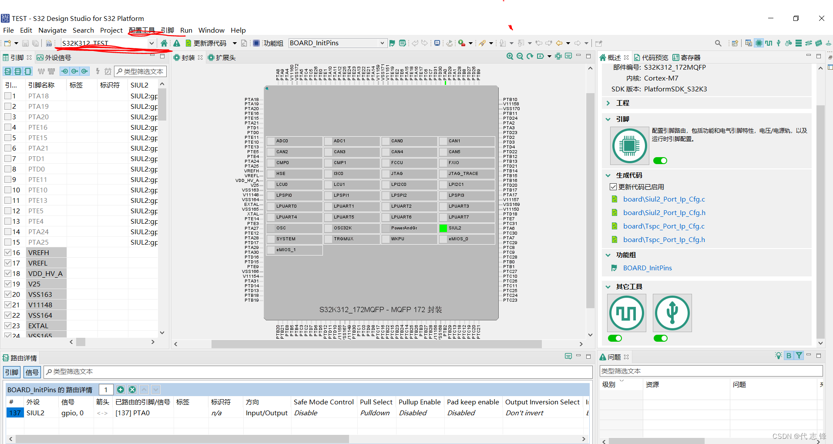Open the 代码预览 tab
The width and height of the screenshot is (833, 444).
tap(651, 57)
